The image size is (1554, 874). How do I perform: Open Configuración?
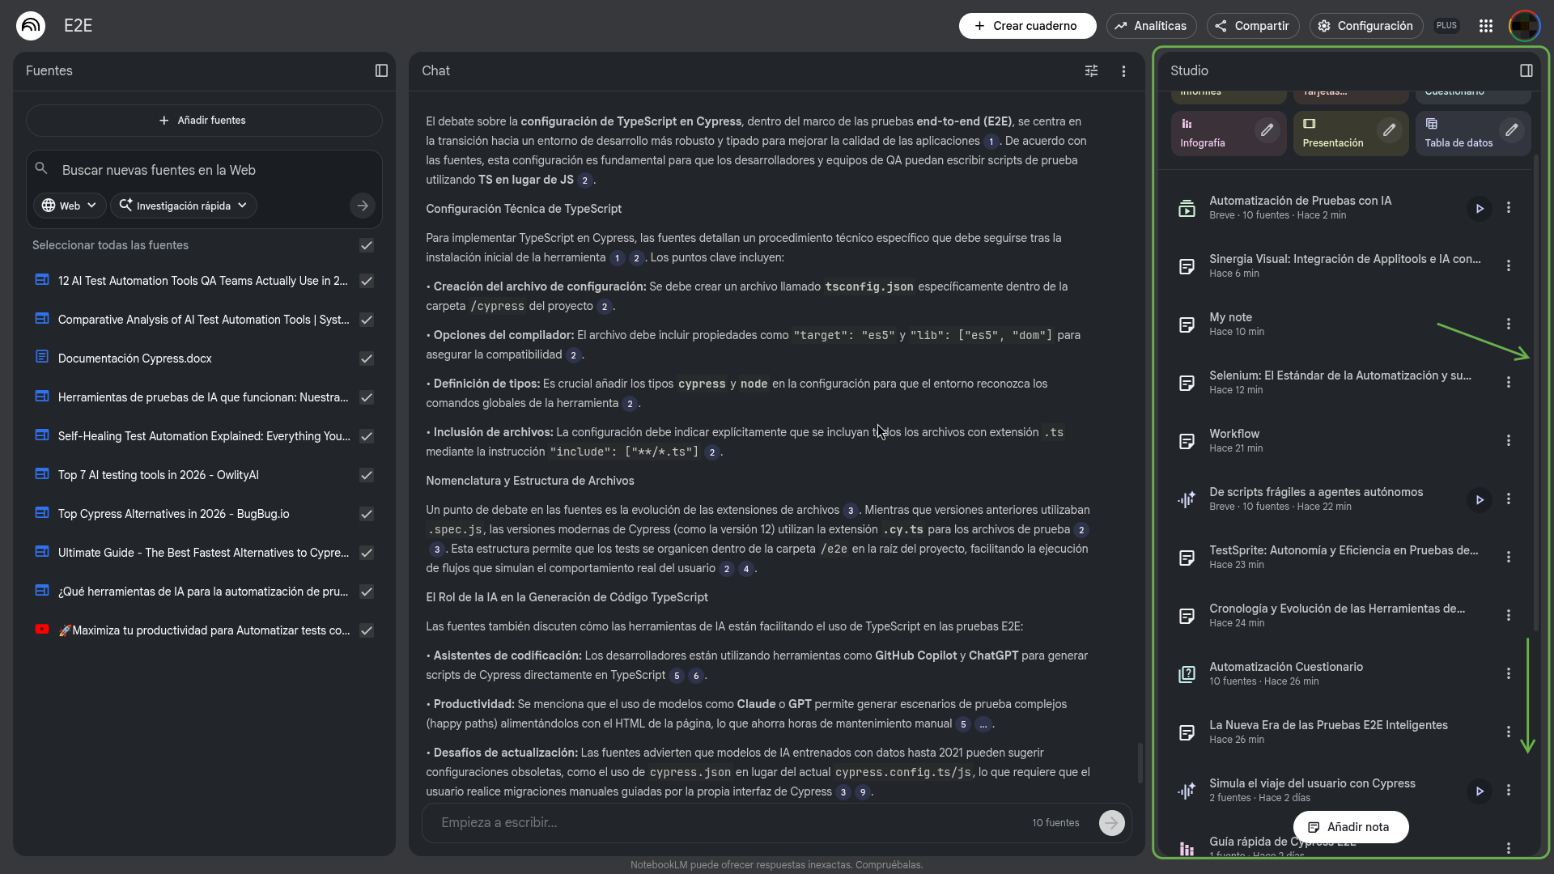pos(1366,26)
